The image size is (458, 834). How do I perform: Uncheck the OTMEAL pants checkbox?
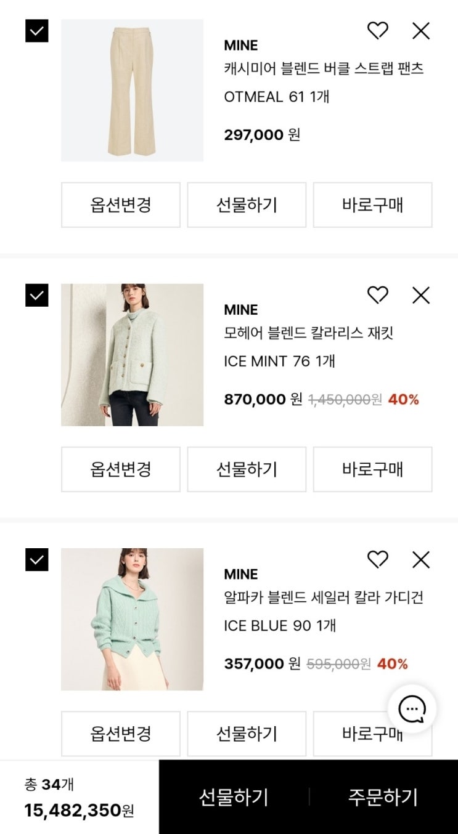(36, 31)
